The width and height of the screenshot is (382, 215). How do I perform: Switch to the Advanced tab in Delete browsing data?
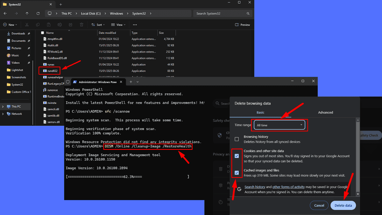(325, 112)
